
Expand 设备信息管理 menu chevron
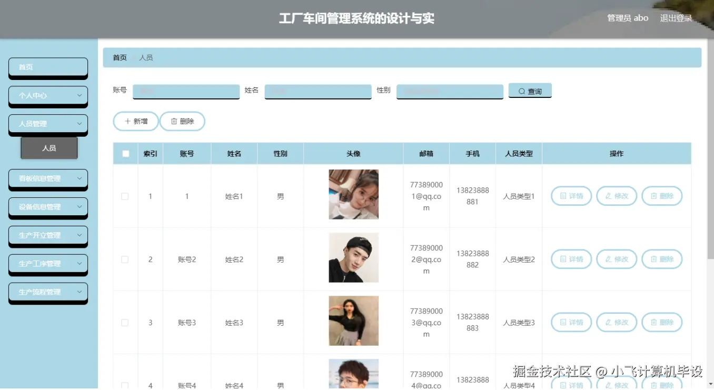80,207
